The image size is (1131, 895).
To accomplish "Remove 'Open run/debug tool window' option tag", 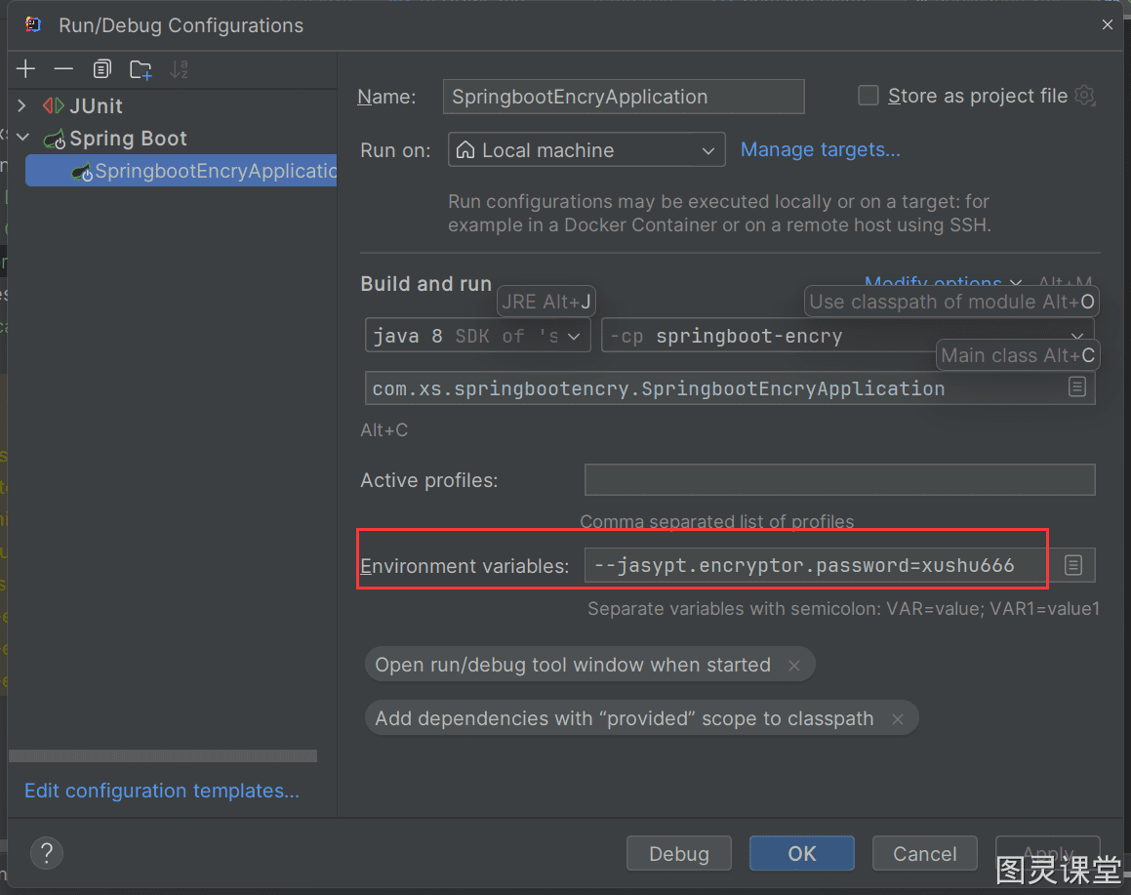I will coord(794,666).
